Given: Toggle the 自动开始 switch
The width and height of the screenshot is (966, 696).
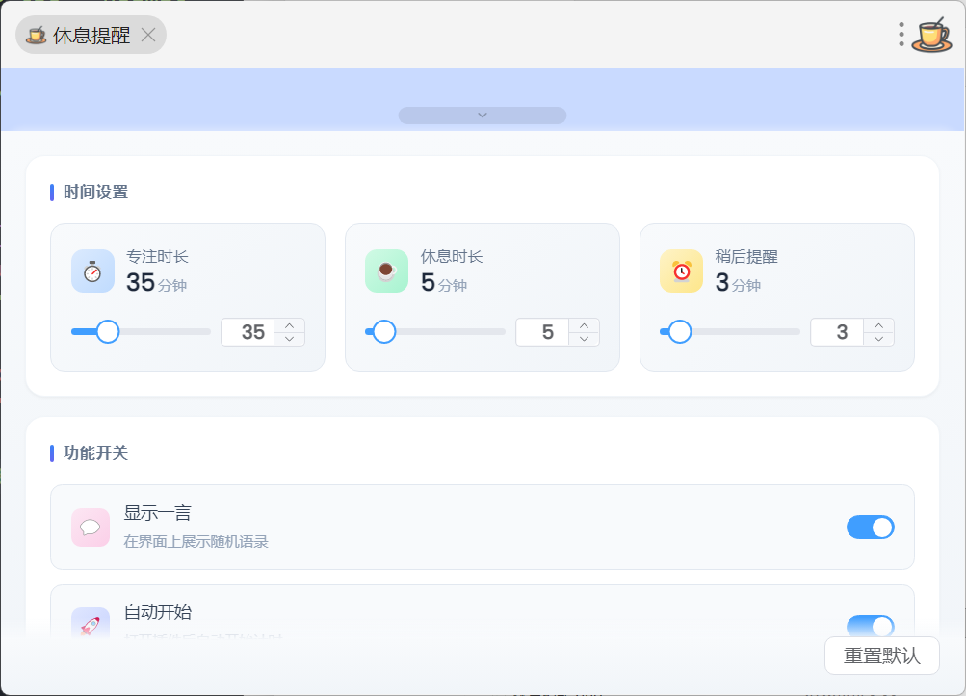Looking at the screenshot, I should (870, 626).
